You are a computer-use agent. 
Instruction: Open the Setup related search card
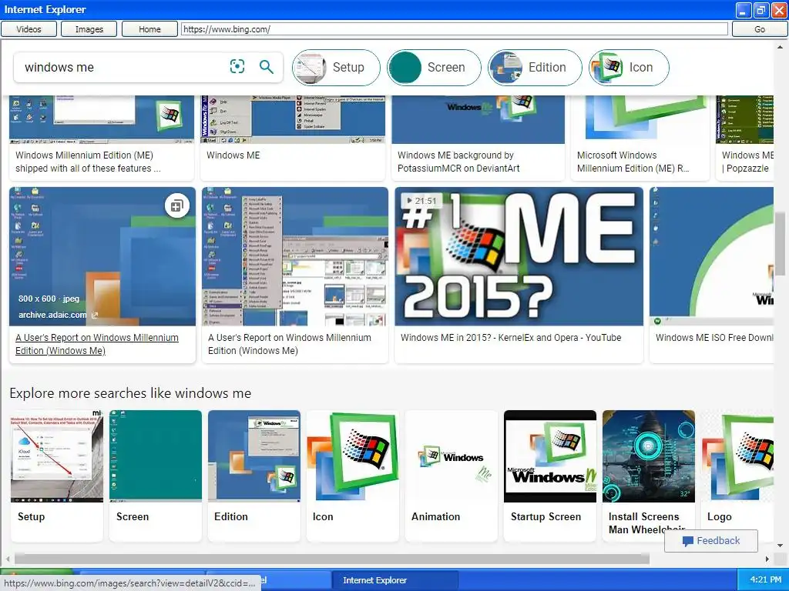click(x=57, y=476)
